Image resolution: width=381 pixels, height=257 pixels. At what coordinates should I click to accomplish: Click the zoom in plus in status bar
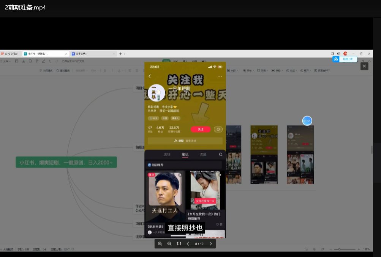click(x=359, y=249)
